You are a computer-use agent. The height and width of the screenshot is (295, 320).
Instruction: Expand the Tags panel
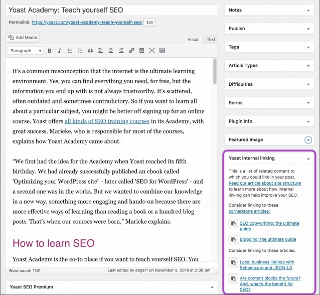coord(308,47)
